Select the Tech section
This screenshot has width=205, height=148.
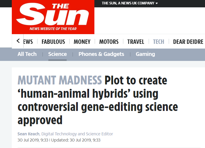pyautogui.click(x=158, y=42)
